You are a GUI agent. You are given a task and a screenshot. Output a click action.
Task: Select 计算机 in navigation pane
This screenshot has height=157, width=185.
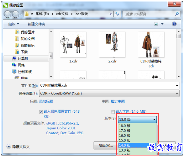pos(26,59)
